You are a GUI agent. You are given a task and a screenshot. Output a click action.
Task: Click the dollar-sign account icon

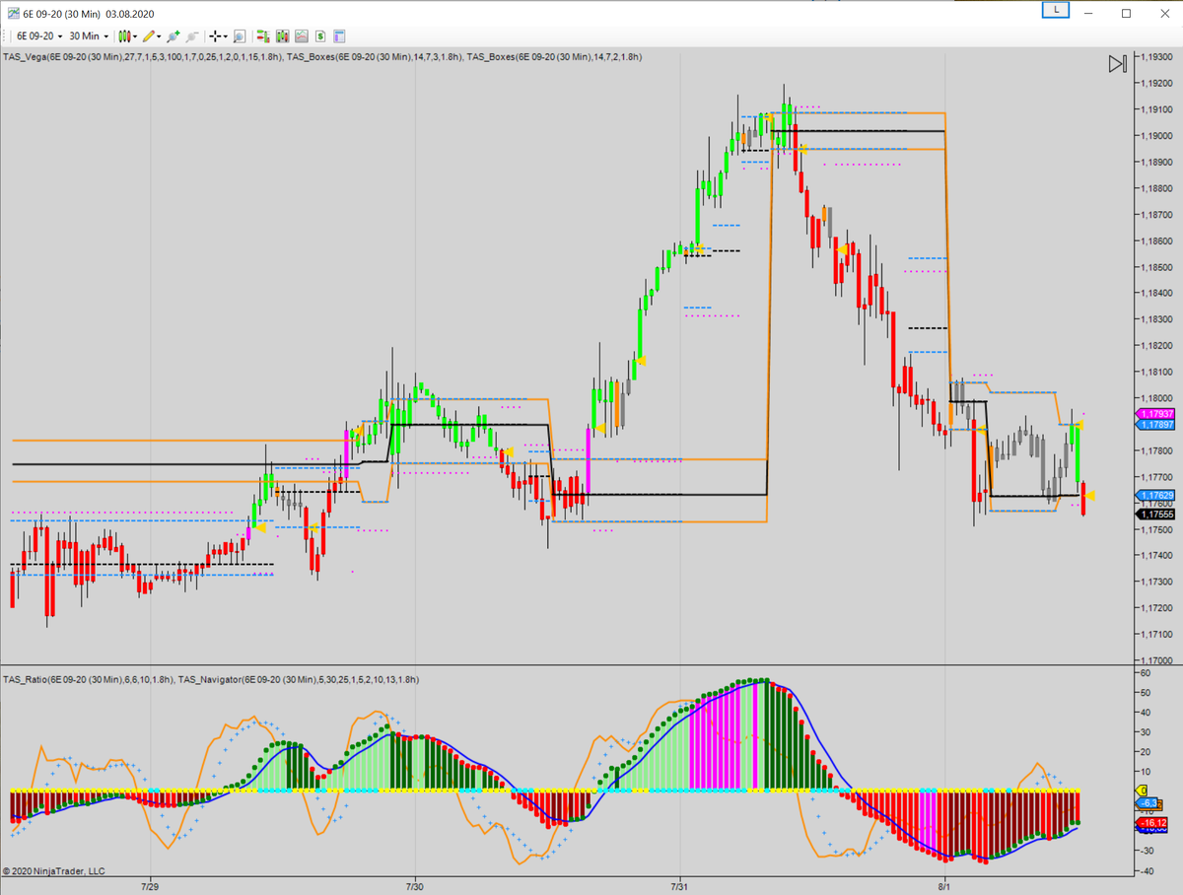pyautogui.click(x=320, y=35)
